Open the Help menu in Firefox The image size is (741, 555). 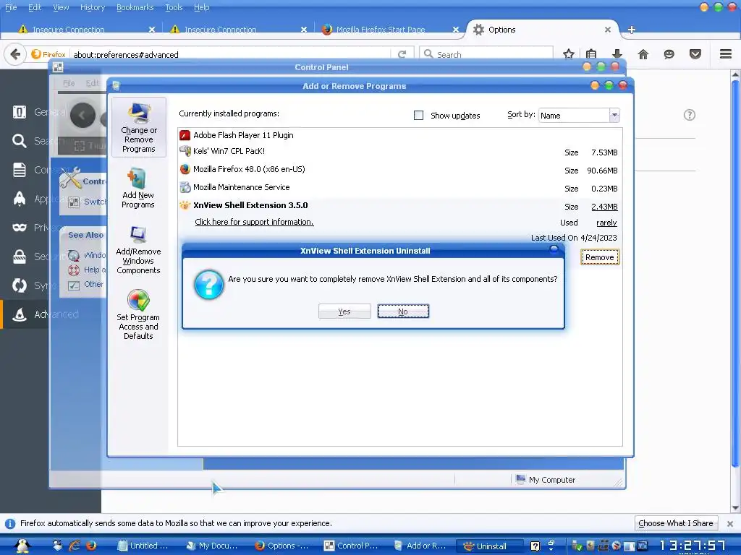point(202,7)
